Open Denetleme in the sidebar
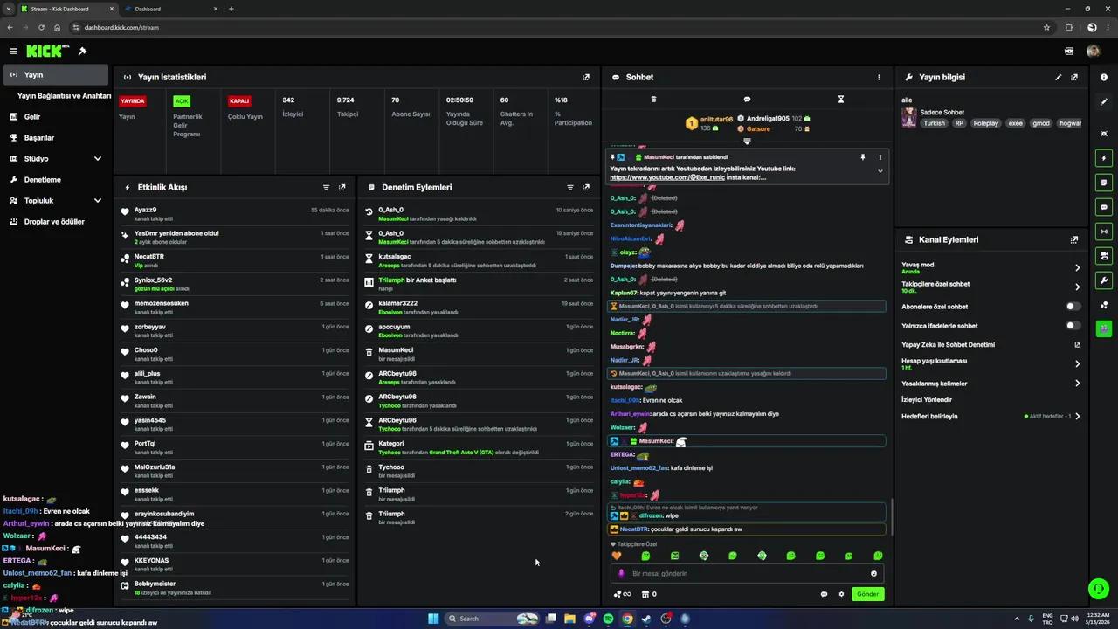The image size is (1118, 629). 57,180
